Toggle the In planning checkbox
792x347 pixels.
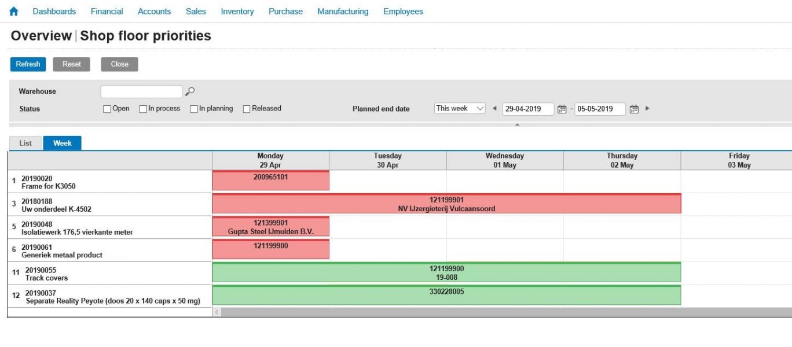(x=194, y=109)
